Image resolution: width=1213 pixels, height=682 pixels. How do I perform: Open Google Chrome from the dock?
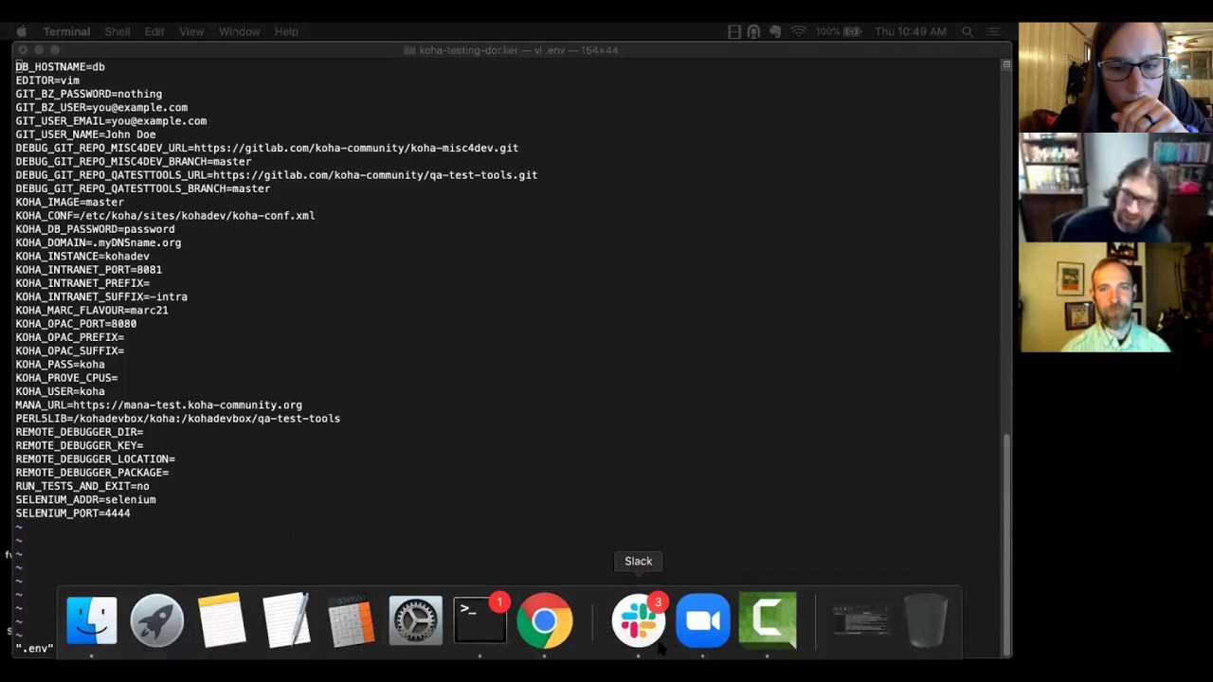544,620
